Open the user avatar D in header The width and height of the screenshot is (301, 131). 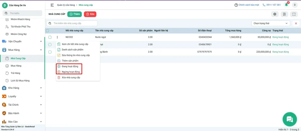294,5
